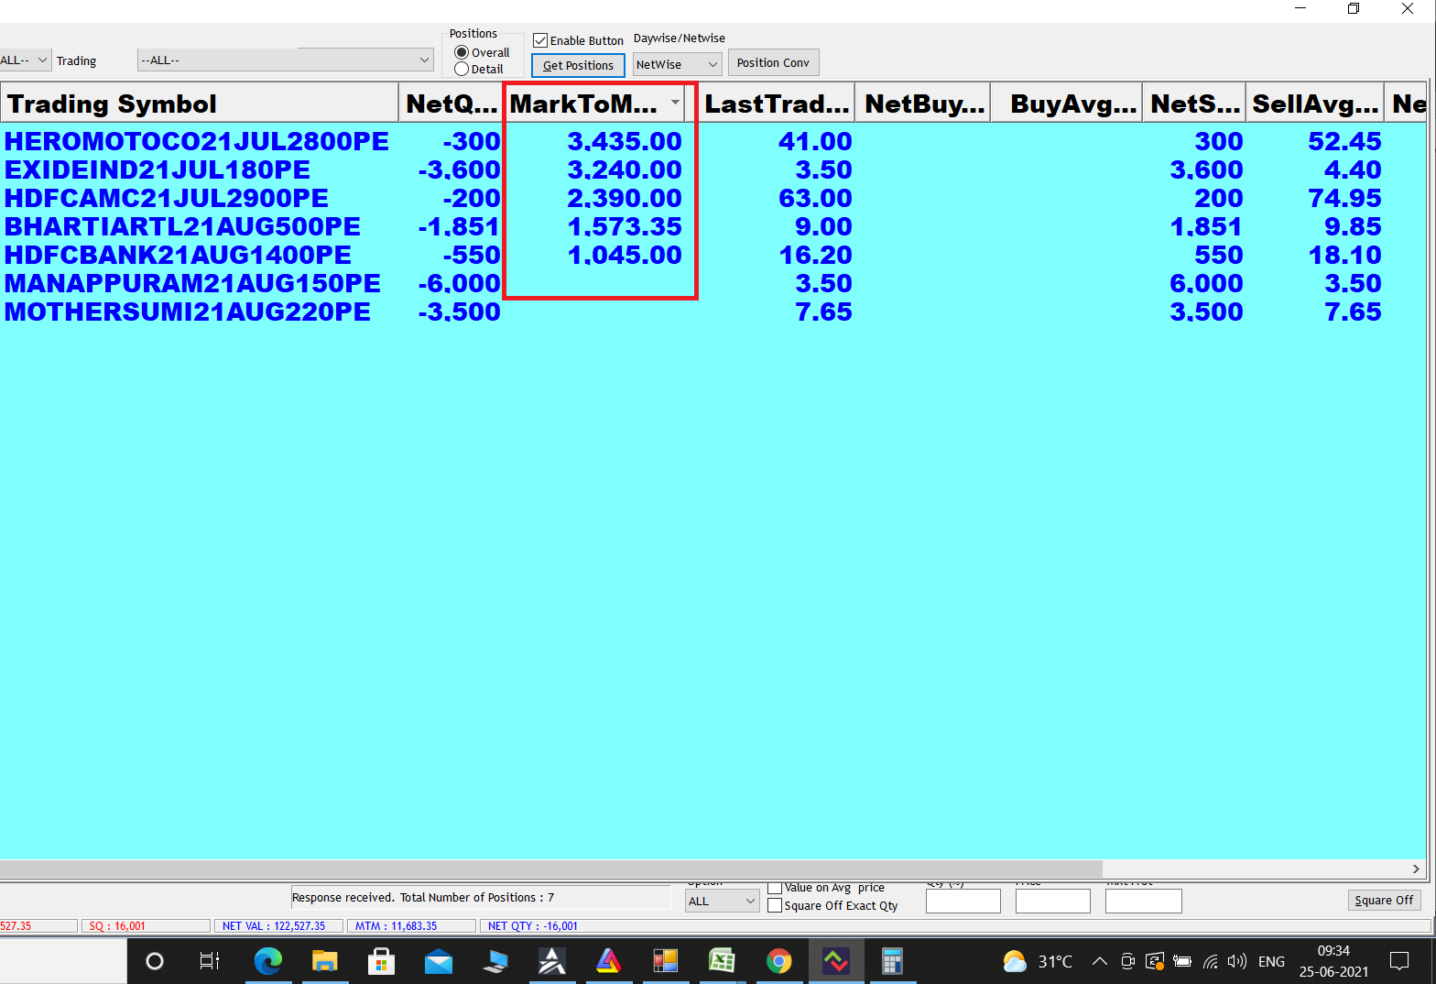This screenshot has width=1436, height=984.
Task: Open the colored squares app icon
Action: pos(666,961)
